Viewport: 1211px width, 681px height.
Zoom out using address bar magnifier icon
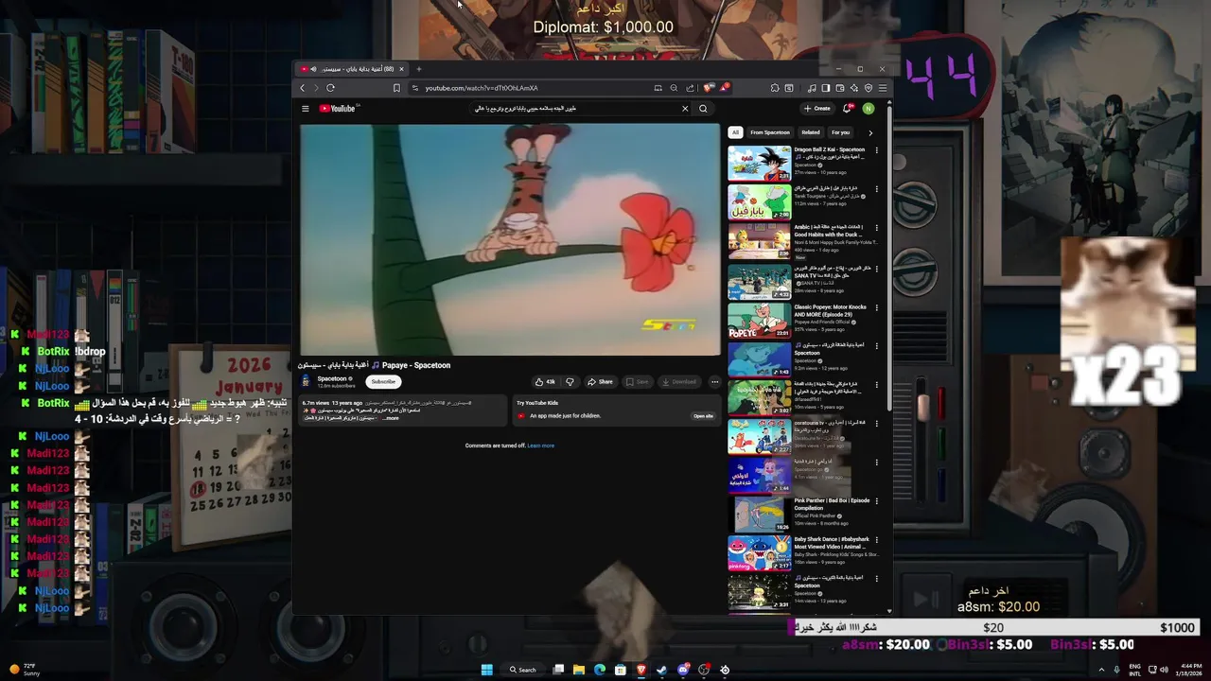click(x=674, y=88)
